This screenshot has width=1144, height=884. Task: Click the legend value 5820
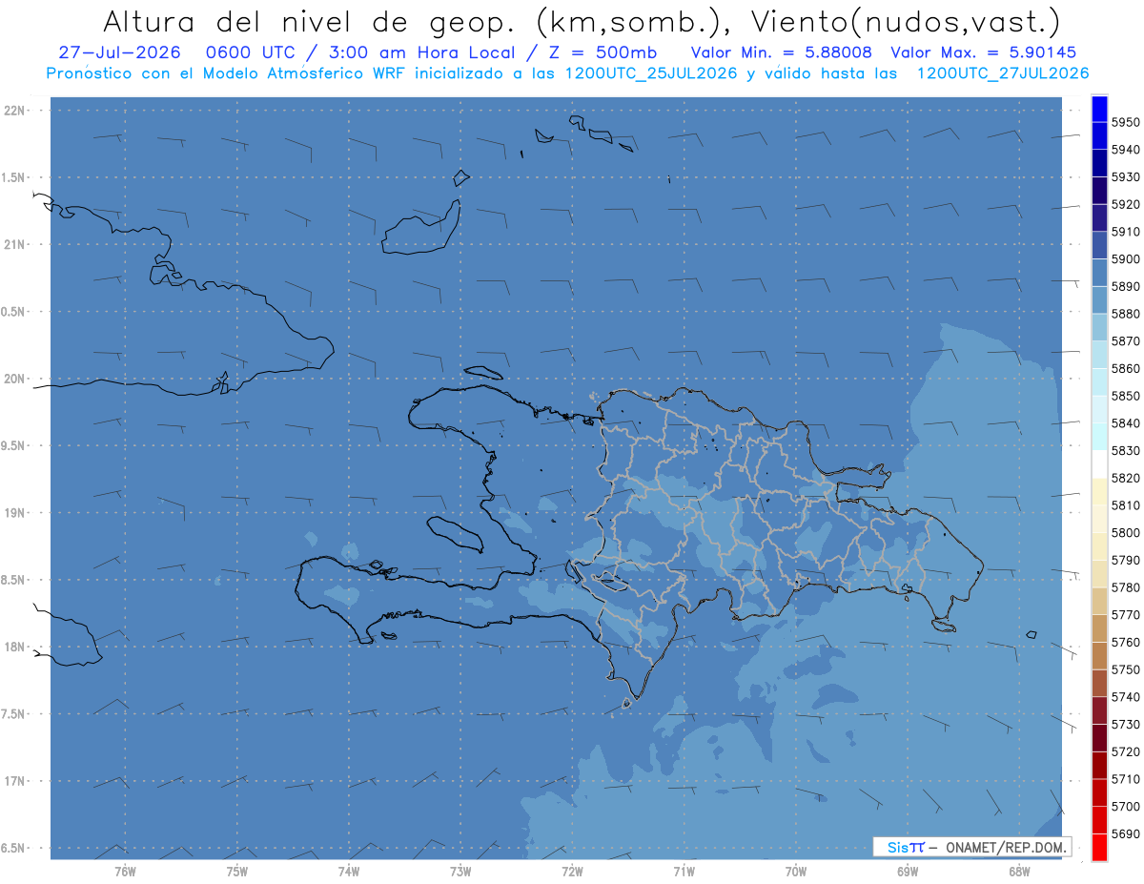(x=1125, y=478)
